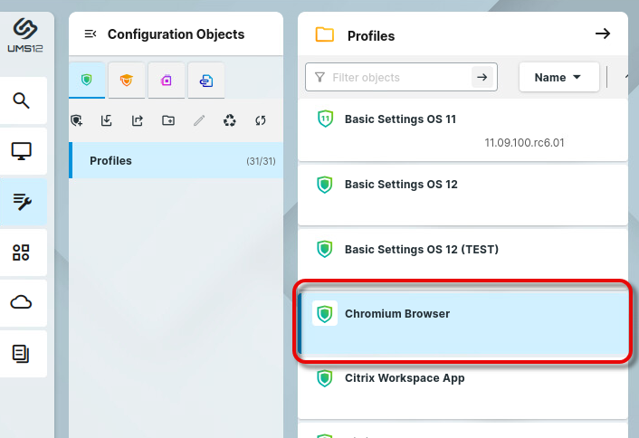Click the arrow at Profiles header right

click(x=602, y=34)
